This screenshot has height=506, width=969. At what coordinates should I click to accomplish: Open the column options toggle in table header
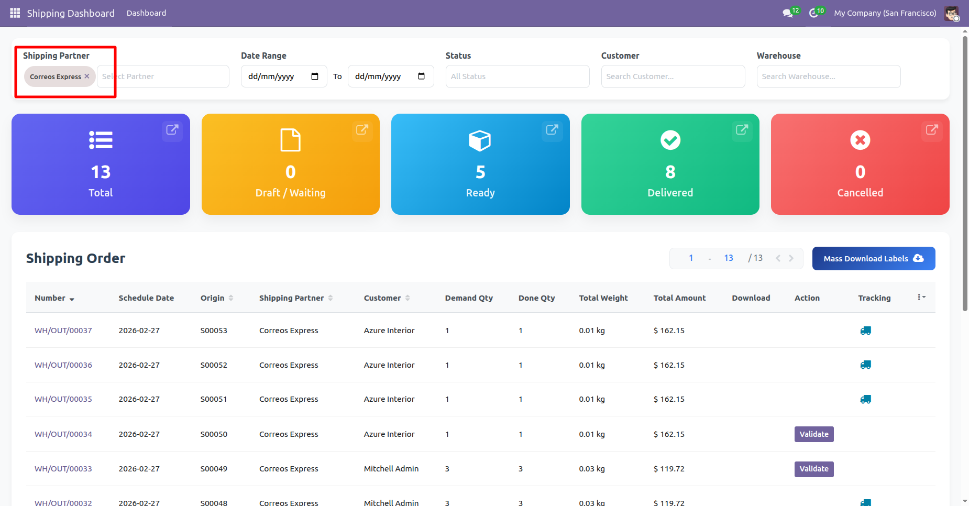pyautogui.click(x=921, y=298)
